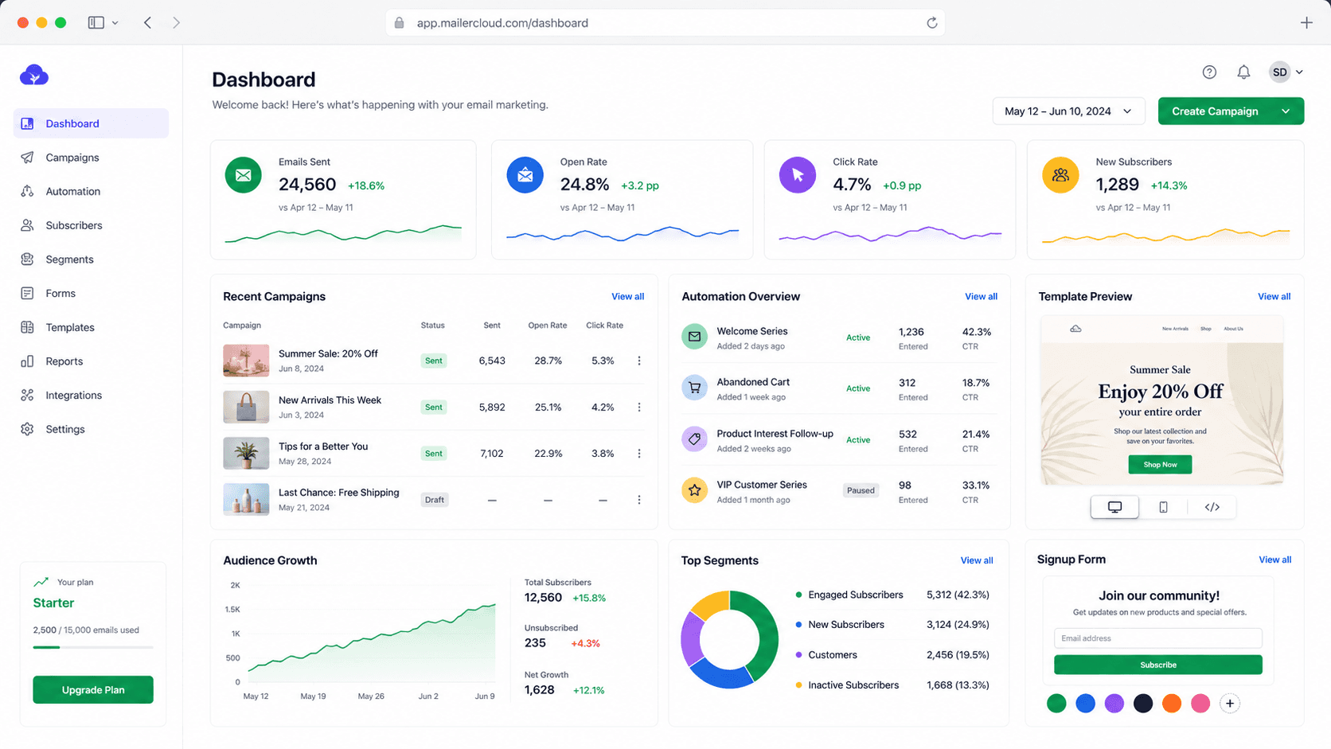Click the Abandoned Cart icon
The width and height of the screenshot is (1331, 749).
694,388
